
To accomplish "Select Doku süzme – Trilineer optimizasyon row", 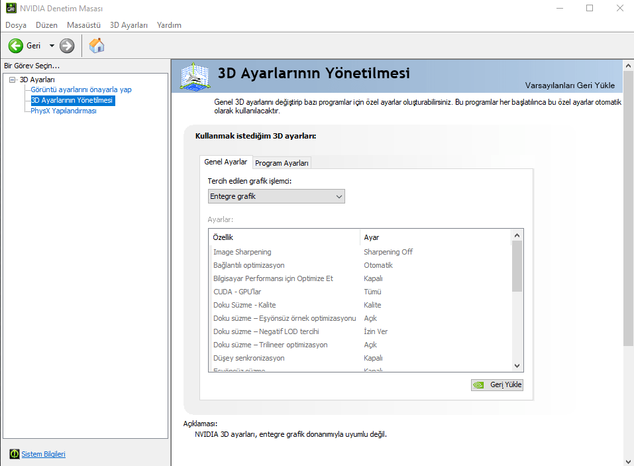I will 360,345.
